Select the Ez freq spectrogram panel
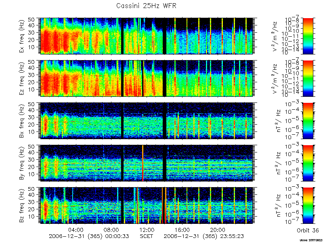Viewport: 323px width, 242px height. pyautogui.click(x=147, y=78)
